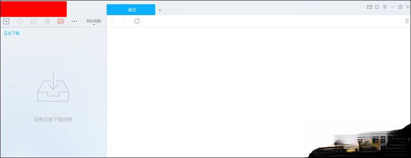
Task: Refresh the page with reload icon
Action: [x=137, y=21]
